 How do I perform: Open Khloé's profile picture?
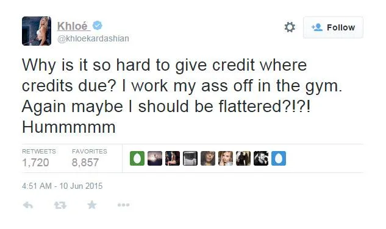(37, 31)
